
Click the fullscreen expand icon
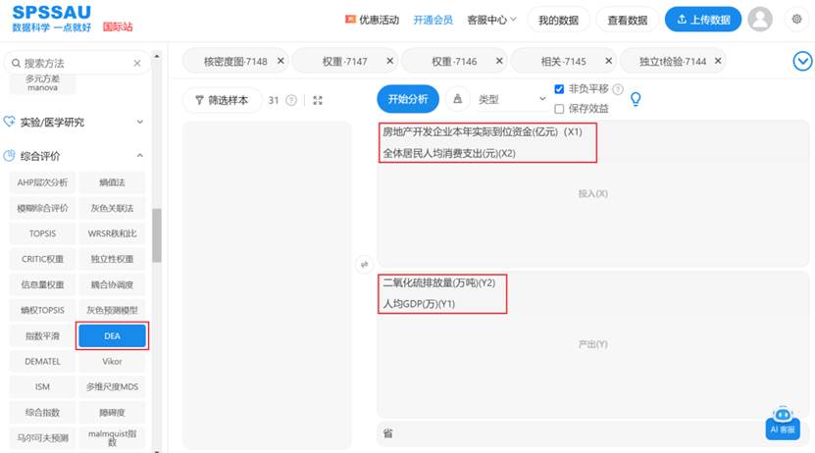[x=318, y=100]
